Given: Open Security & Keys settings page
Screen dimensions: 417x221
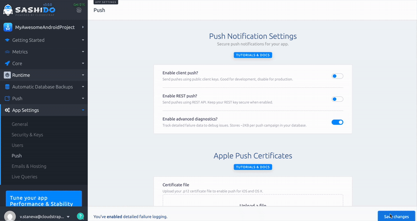Looking at the screenshot, I should [29, 135].
